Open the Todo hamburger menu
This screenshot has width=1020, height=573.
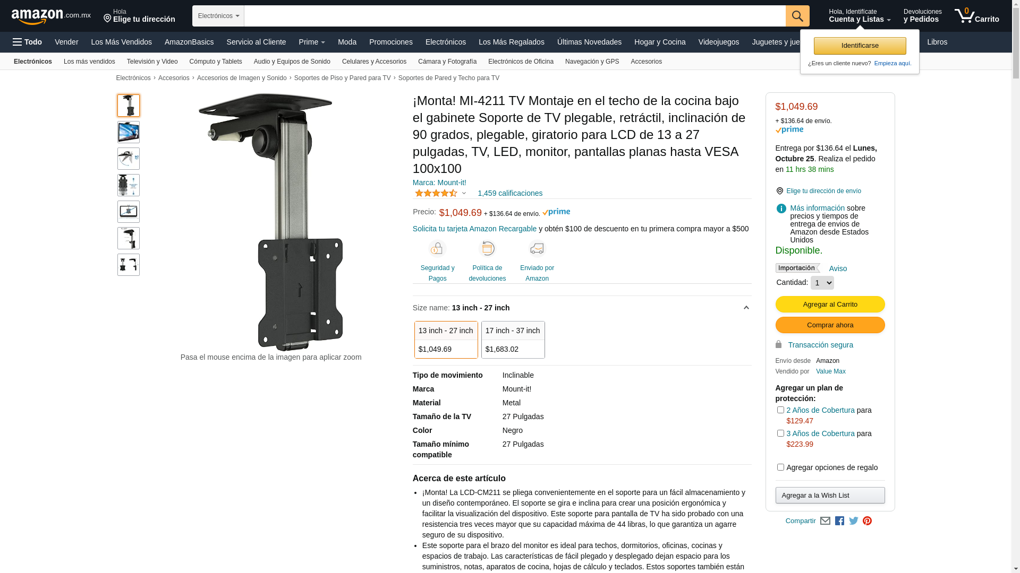click(27, 42)
